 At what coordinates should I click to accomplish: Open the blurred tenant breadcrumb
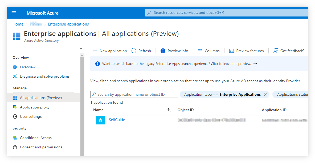click(36, 24)
